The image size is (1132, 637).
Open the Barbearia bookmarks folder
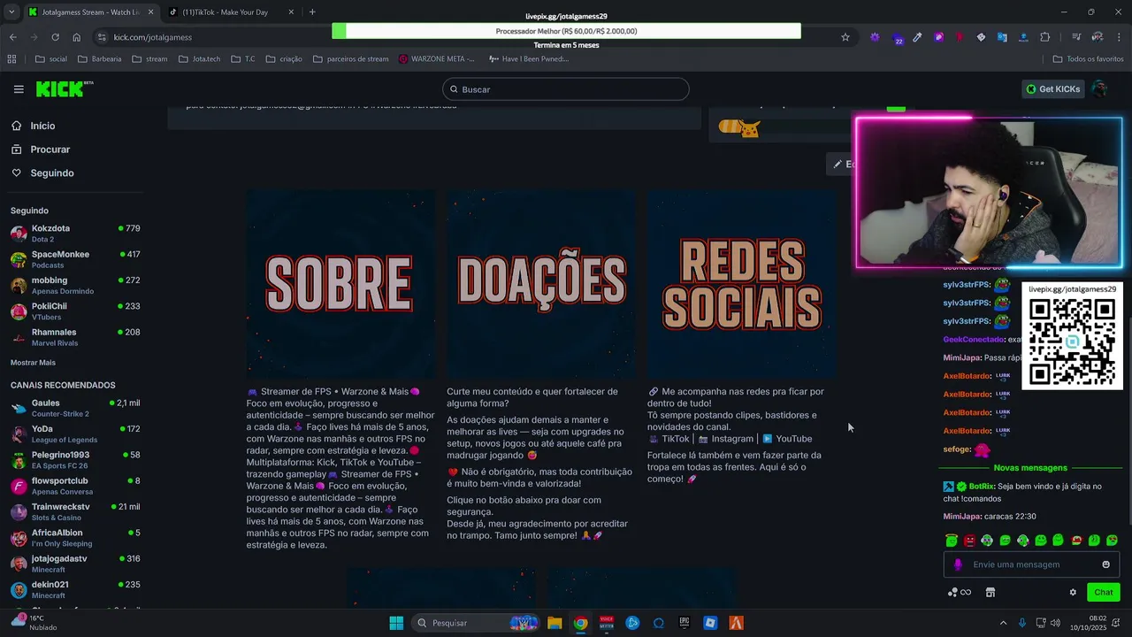pos(99,59)
